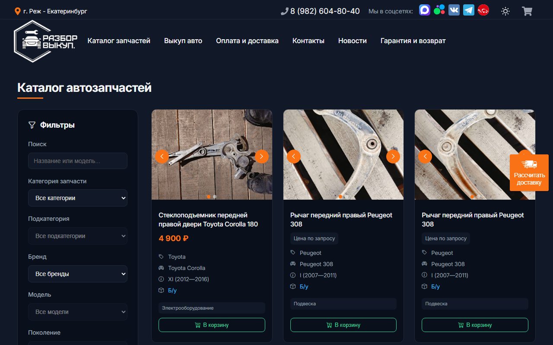The height and width of the screenshot is (345, 553).
Task: Click Подвеска tag on middle card
Action: coord(343,304)
